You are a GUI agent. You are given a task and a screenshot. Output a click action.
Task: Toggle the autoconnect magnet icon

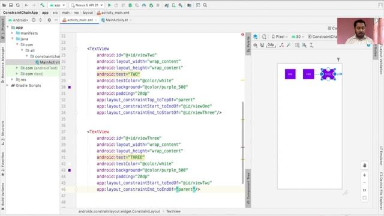(262, 46)
